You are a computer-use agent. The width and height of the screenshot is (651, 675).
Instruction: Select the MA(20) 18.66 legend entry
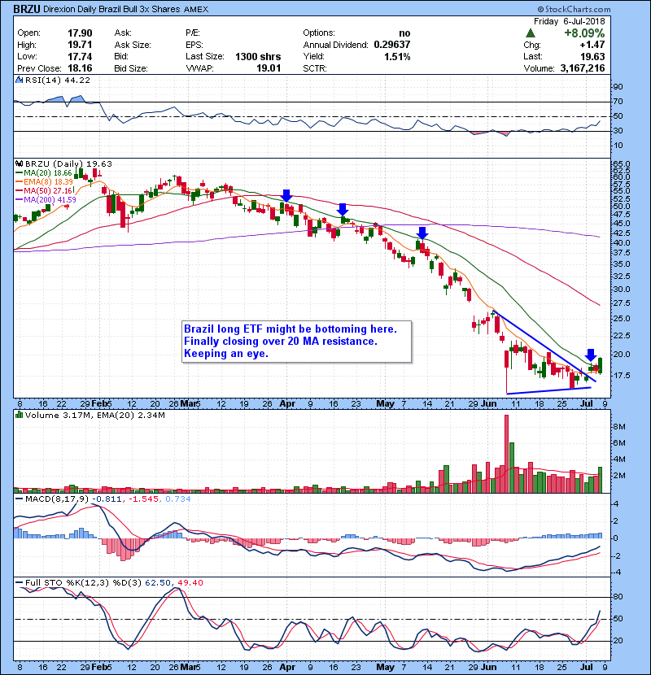[44, 173]
